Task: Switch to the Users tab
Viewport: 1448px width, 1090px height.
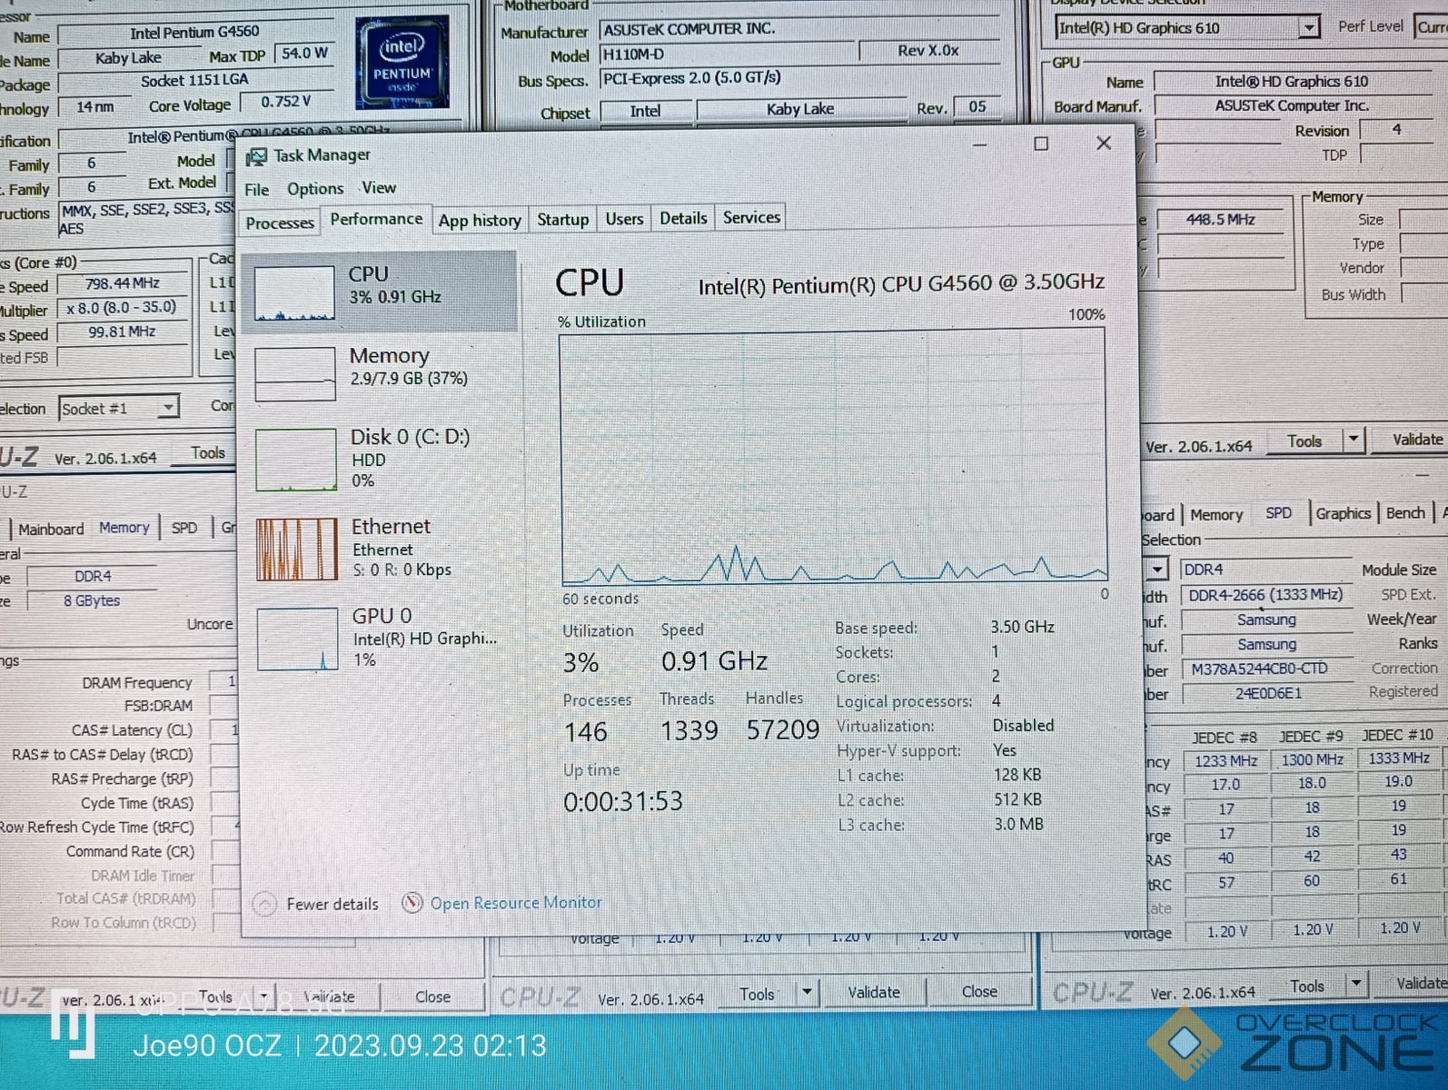Action: pyautogui.click(x=624, y=219)
